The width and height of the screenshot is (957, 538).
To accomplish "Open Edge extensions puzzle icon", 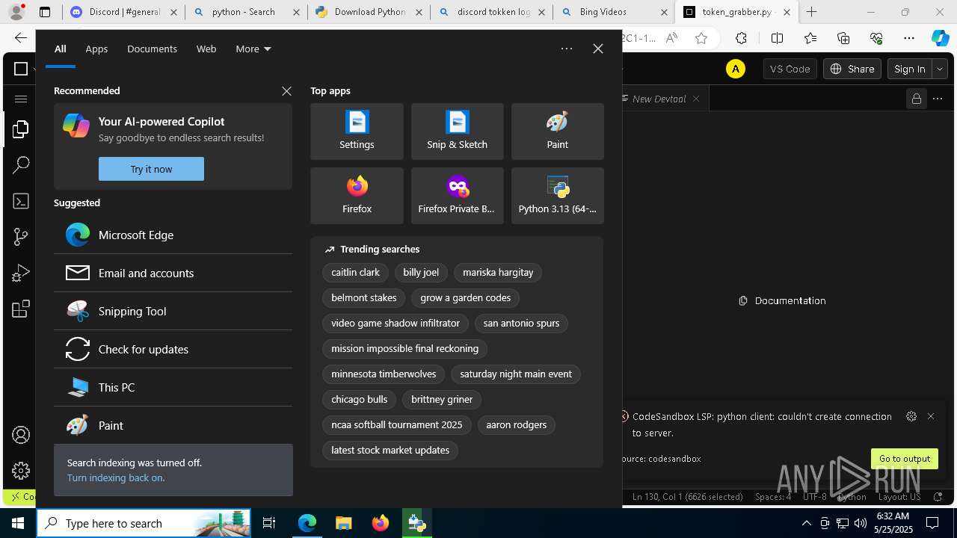I will point(741,38).
